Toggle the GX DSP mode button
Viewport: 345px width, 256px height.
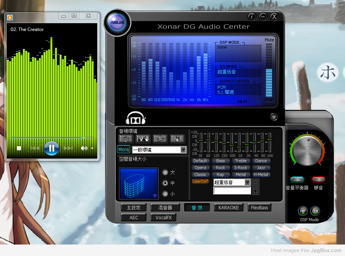pos(315,211)
